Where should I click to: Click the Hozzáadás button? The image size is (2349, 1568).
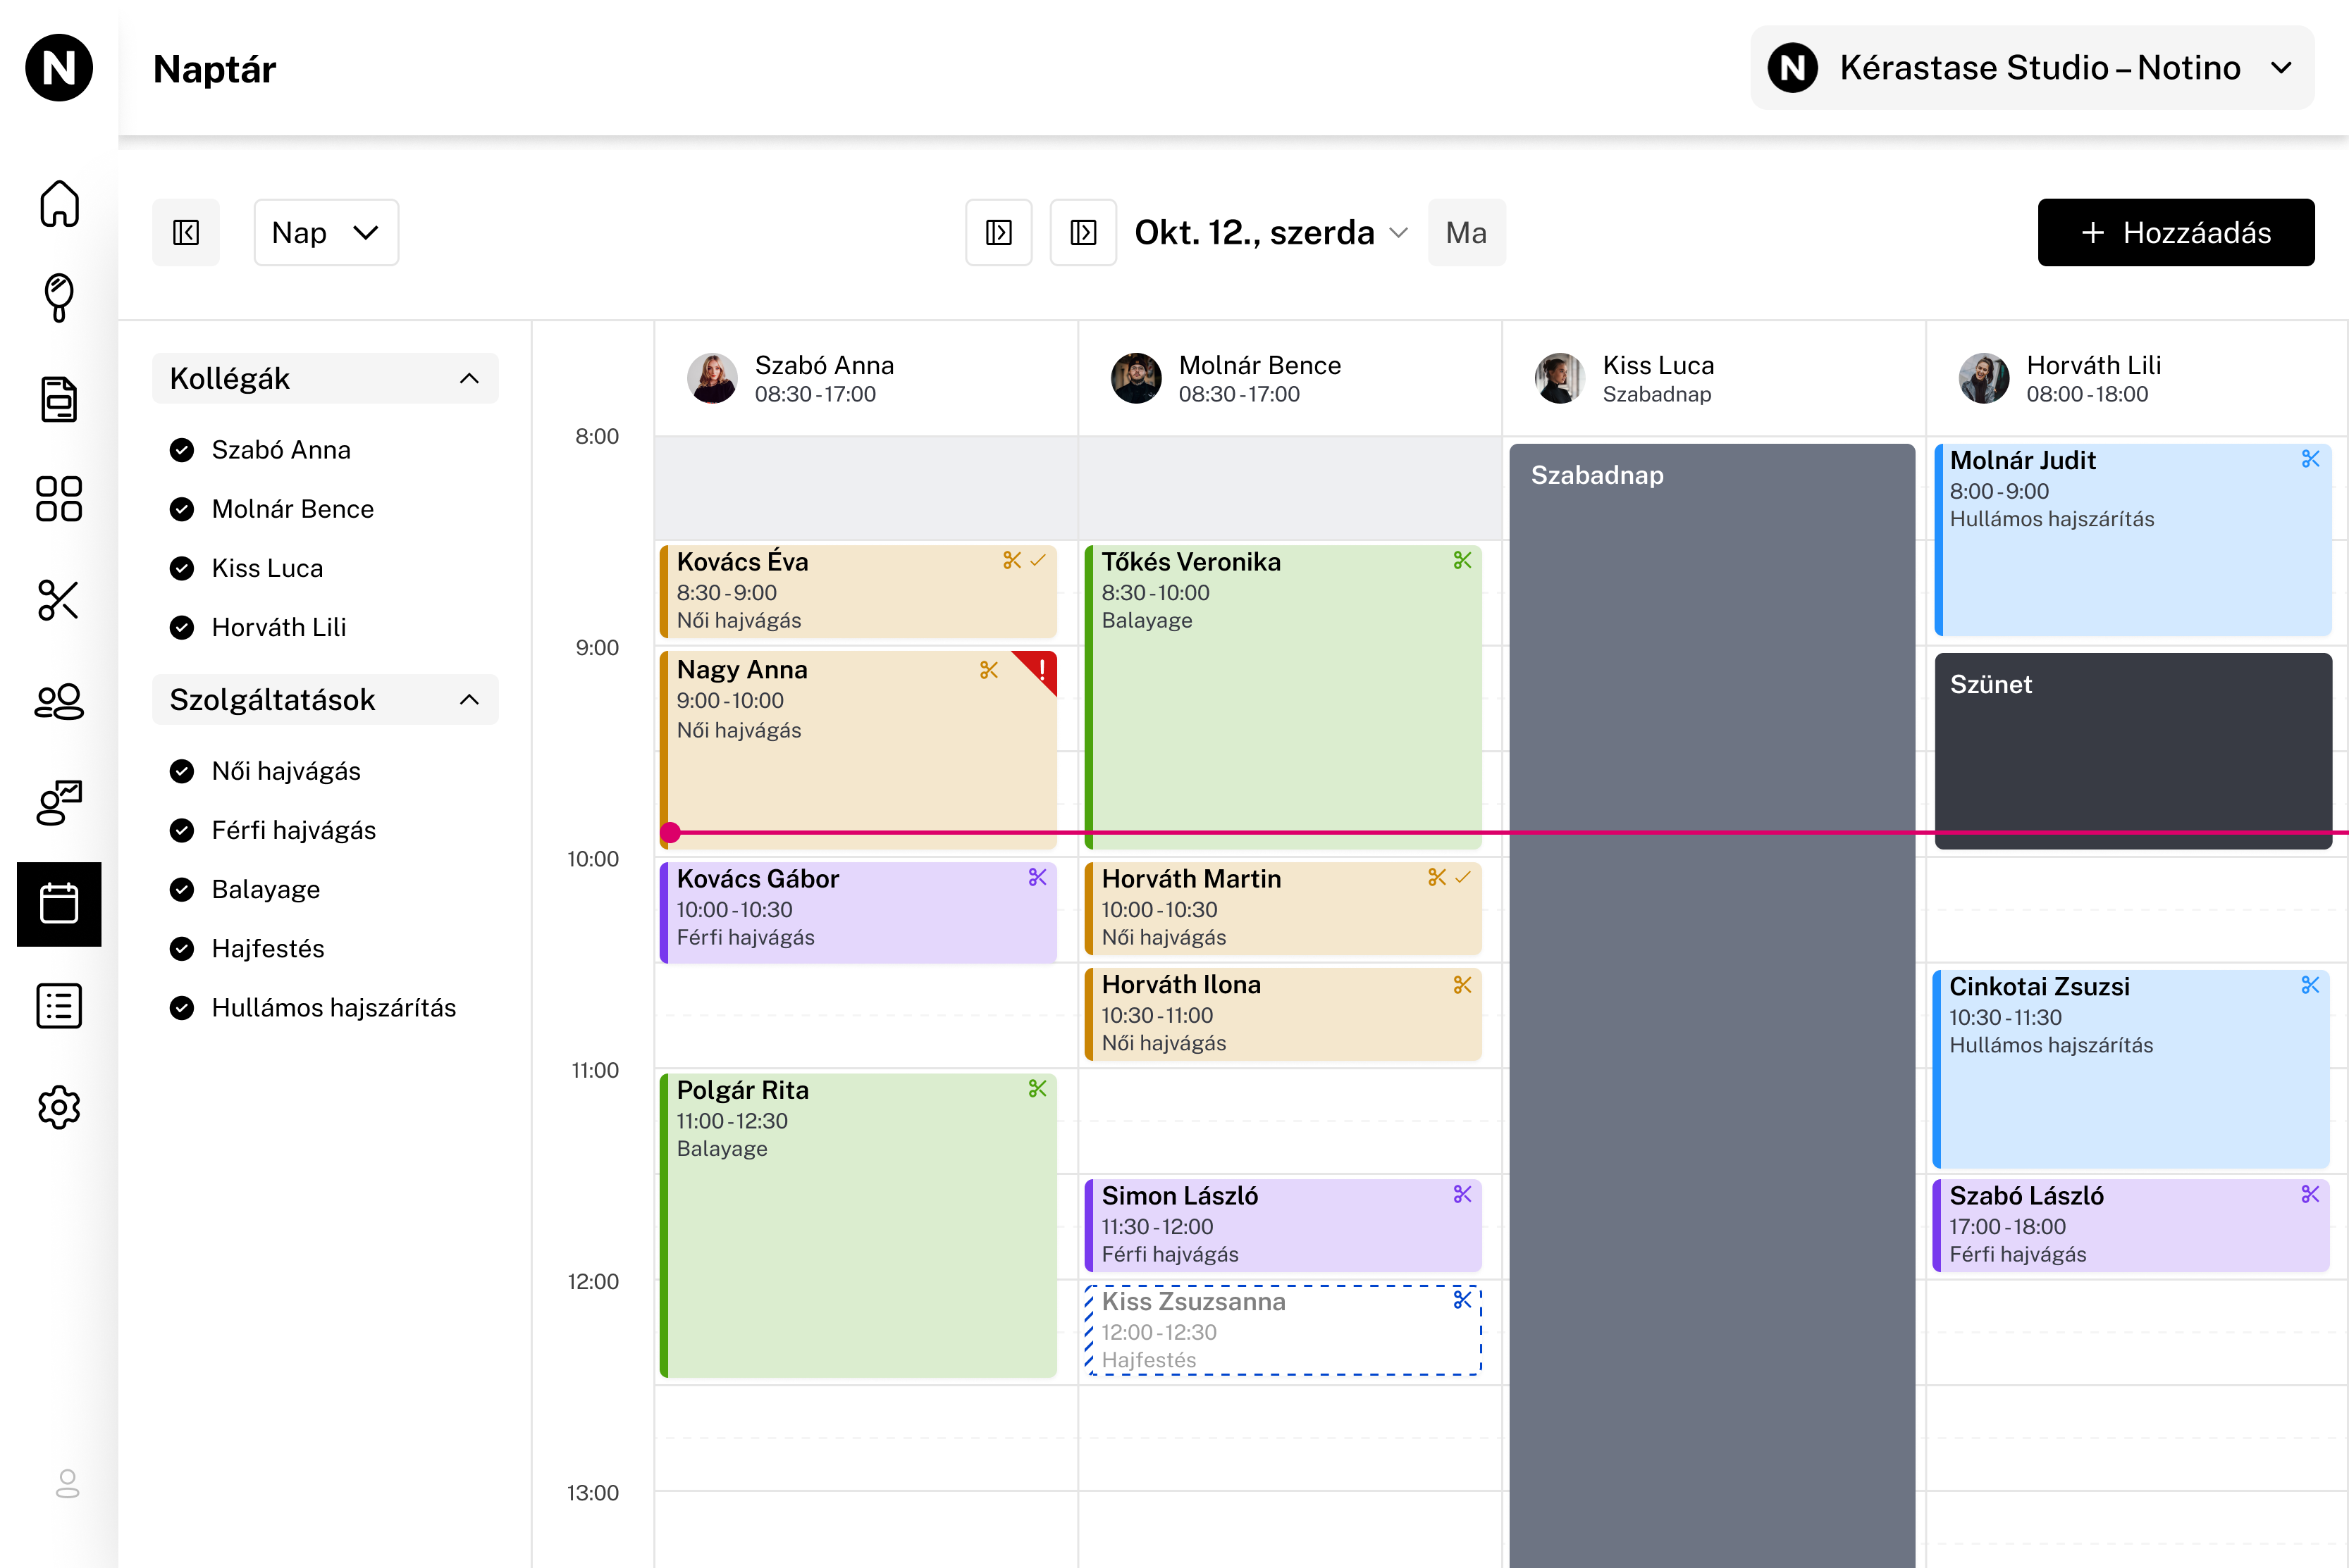2176,232
